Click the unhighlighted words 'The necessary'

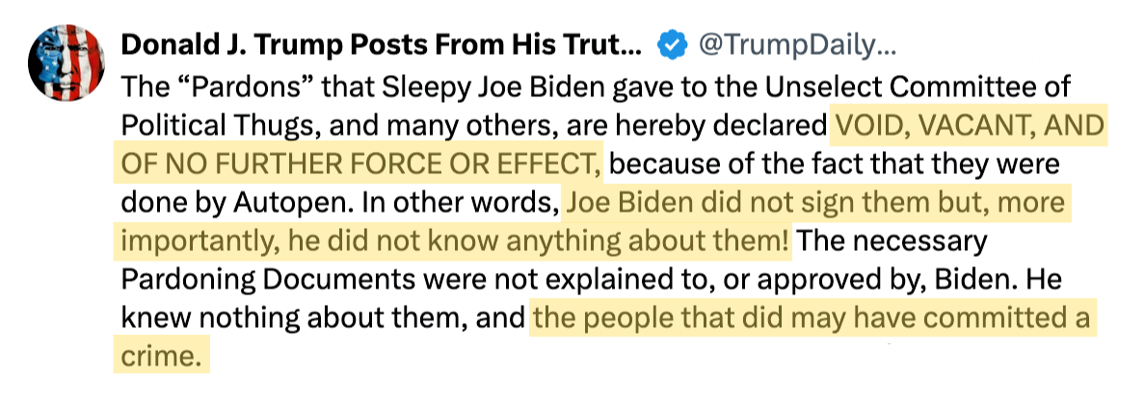(x=892, y=240)
